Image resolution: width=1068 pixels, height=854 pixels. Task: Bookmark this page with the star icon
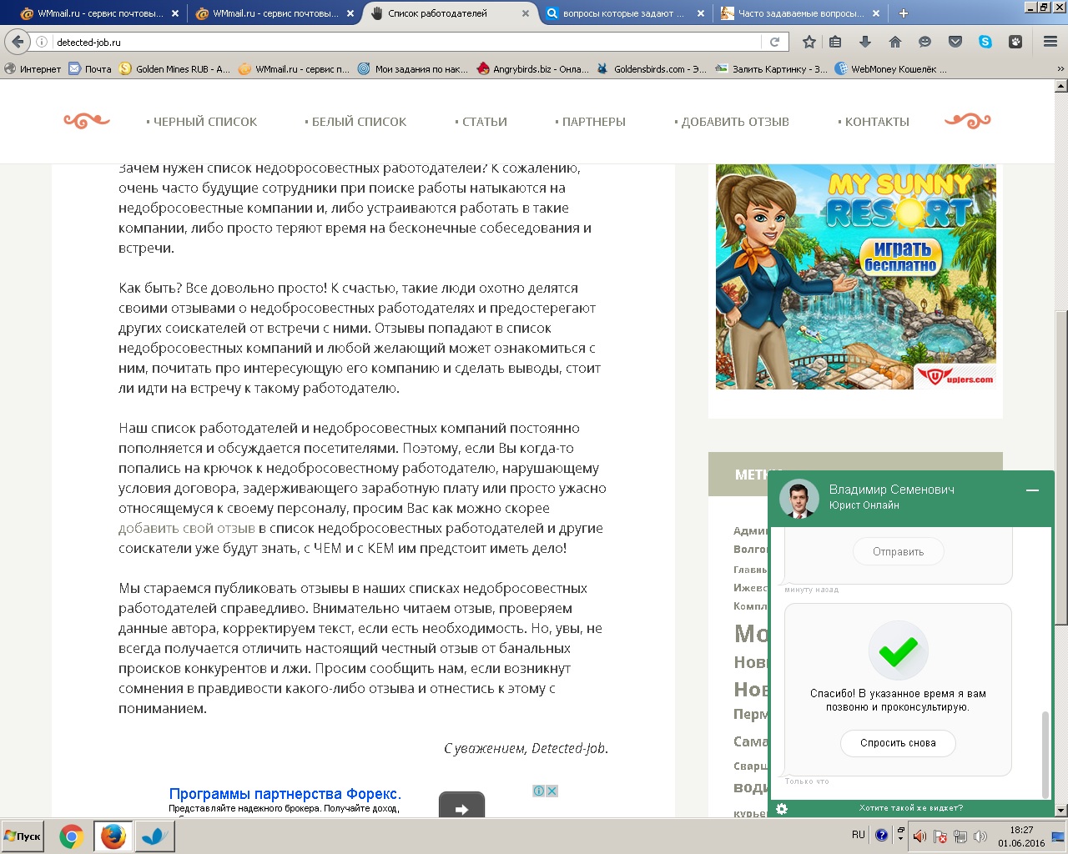809,42
